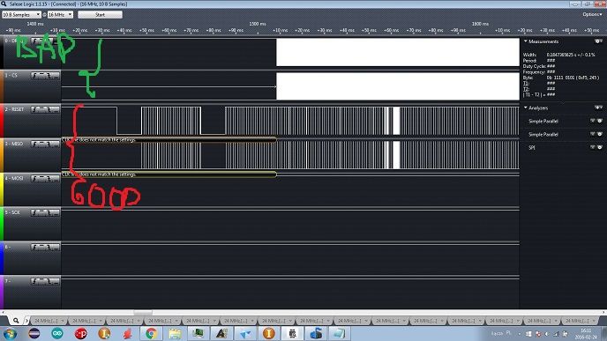
Task: Set high level trigger on CS channel
Action: coord(41,76)
